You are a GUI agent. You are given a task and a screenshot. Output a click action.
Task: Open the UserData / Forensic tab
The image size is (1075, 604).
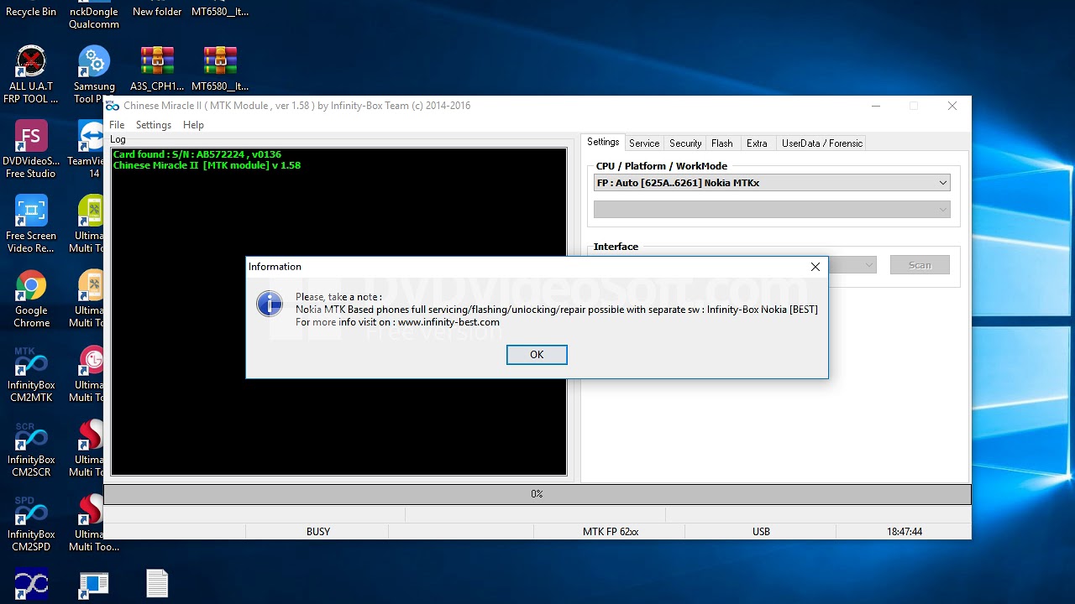(x=822, y=143)
